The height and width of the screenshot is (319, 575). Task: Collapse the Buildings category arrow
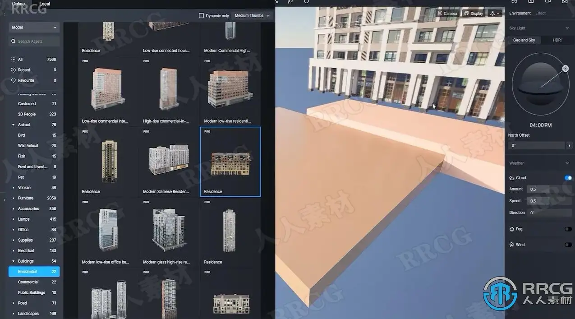[x=13, y=261]
